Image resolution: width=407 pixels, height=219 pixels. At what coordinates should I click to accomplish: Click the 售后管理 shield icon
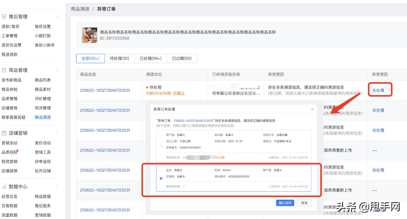(x=4, y=17)
